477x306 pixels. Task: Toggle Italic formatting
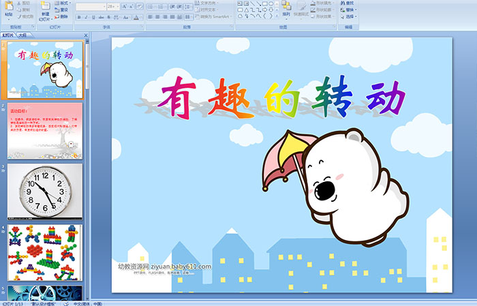pos(84,16)
